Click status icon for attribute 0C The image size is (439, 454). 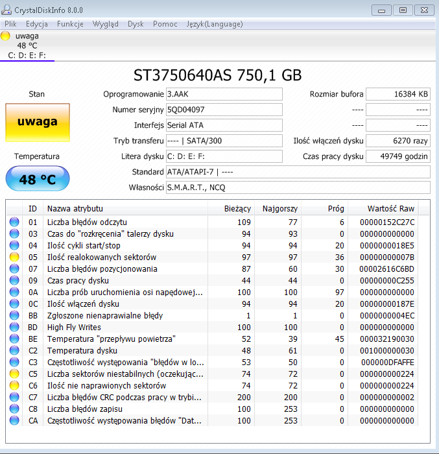point(14,304)
